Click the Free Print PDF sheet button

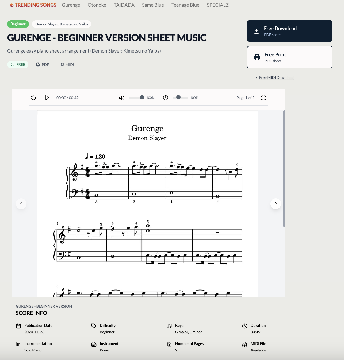pyautogui.click(x=290, y=57)
